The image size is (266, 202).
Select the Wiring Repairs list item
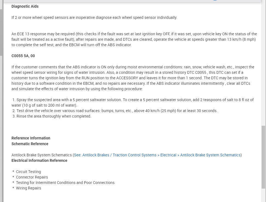[x=28, y=188]
